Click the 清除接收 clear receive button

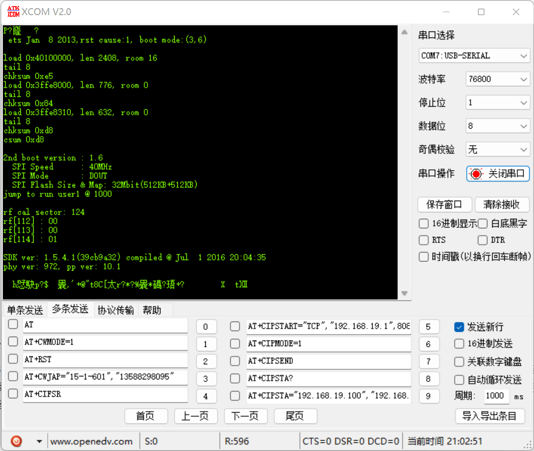click(503, 205)
